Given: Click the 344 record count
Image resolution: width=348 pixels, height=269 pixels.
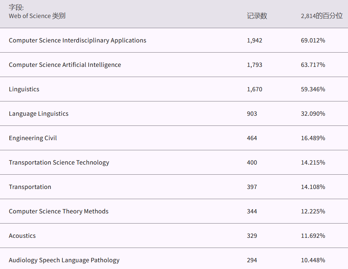Looking at the screenshot, I should [x=252, y=211].
